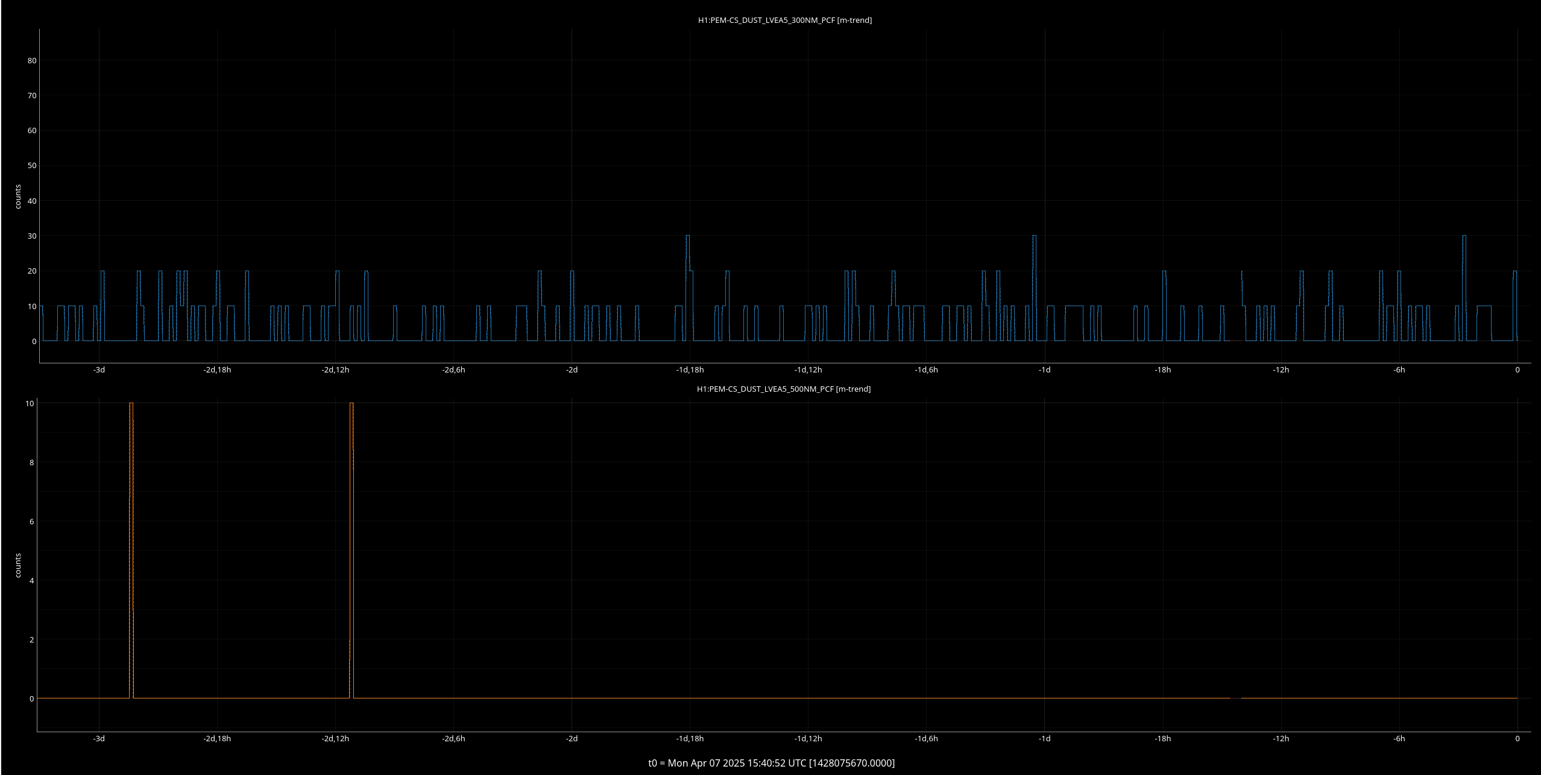This screenshot has height=775, width=1541.
Task: Click the -2d,12h x-tick under the 300NM plot
Action: pos(335,369)
